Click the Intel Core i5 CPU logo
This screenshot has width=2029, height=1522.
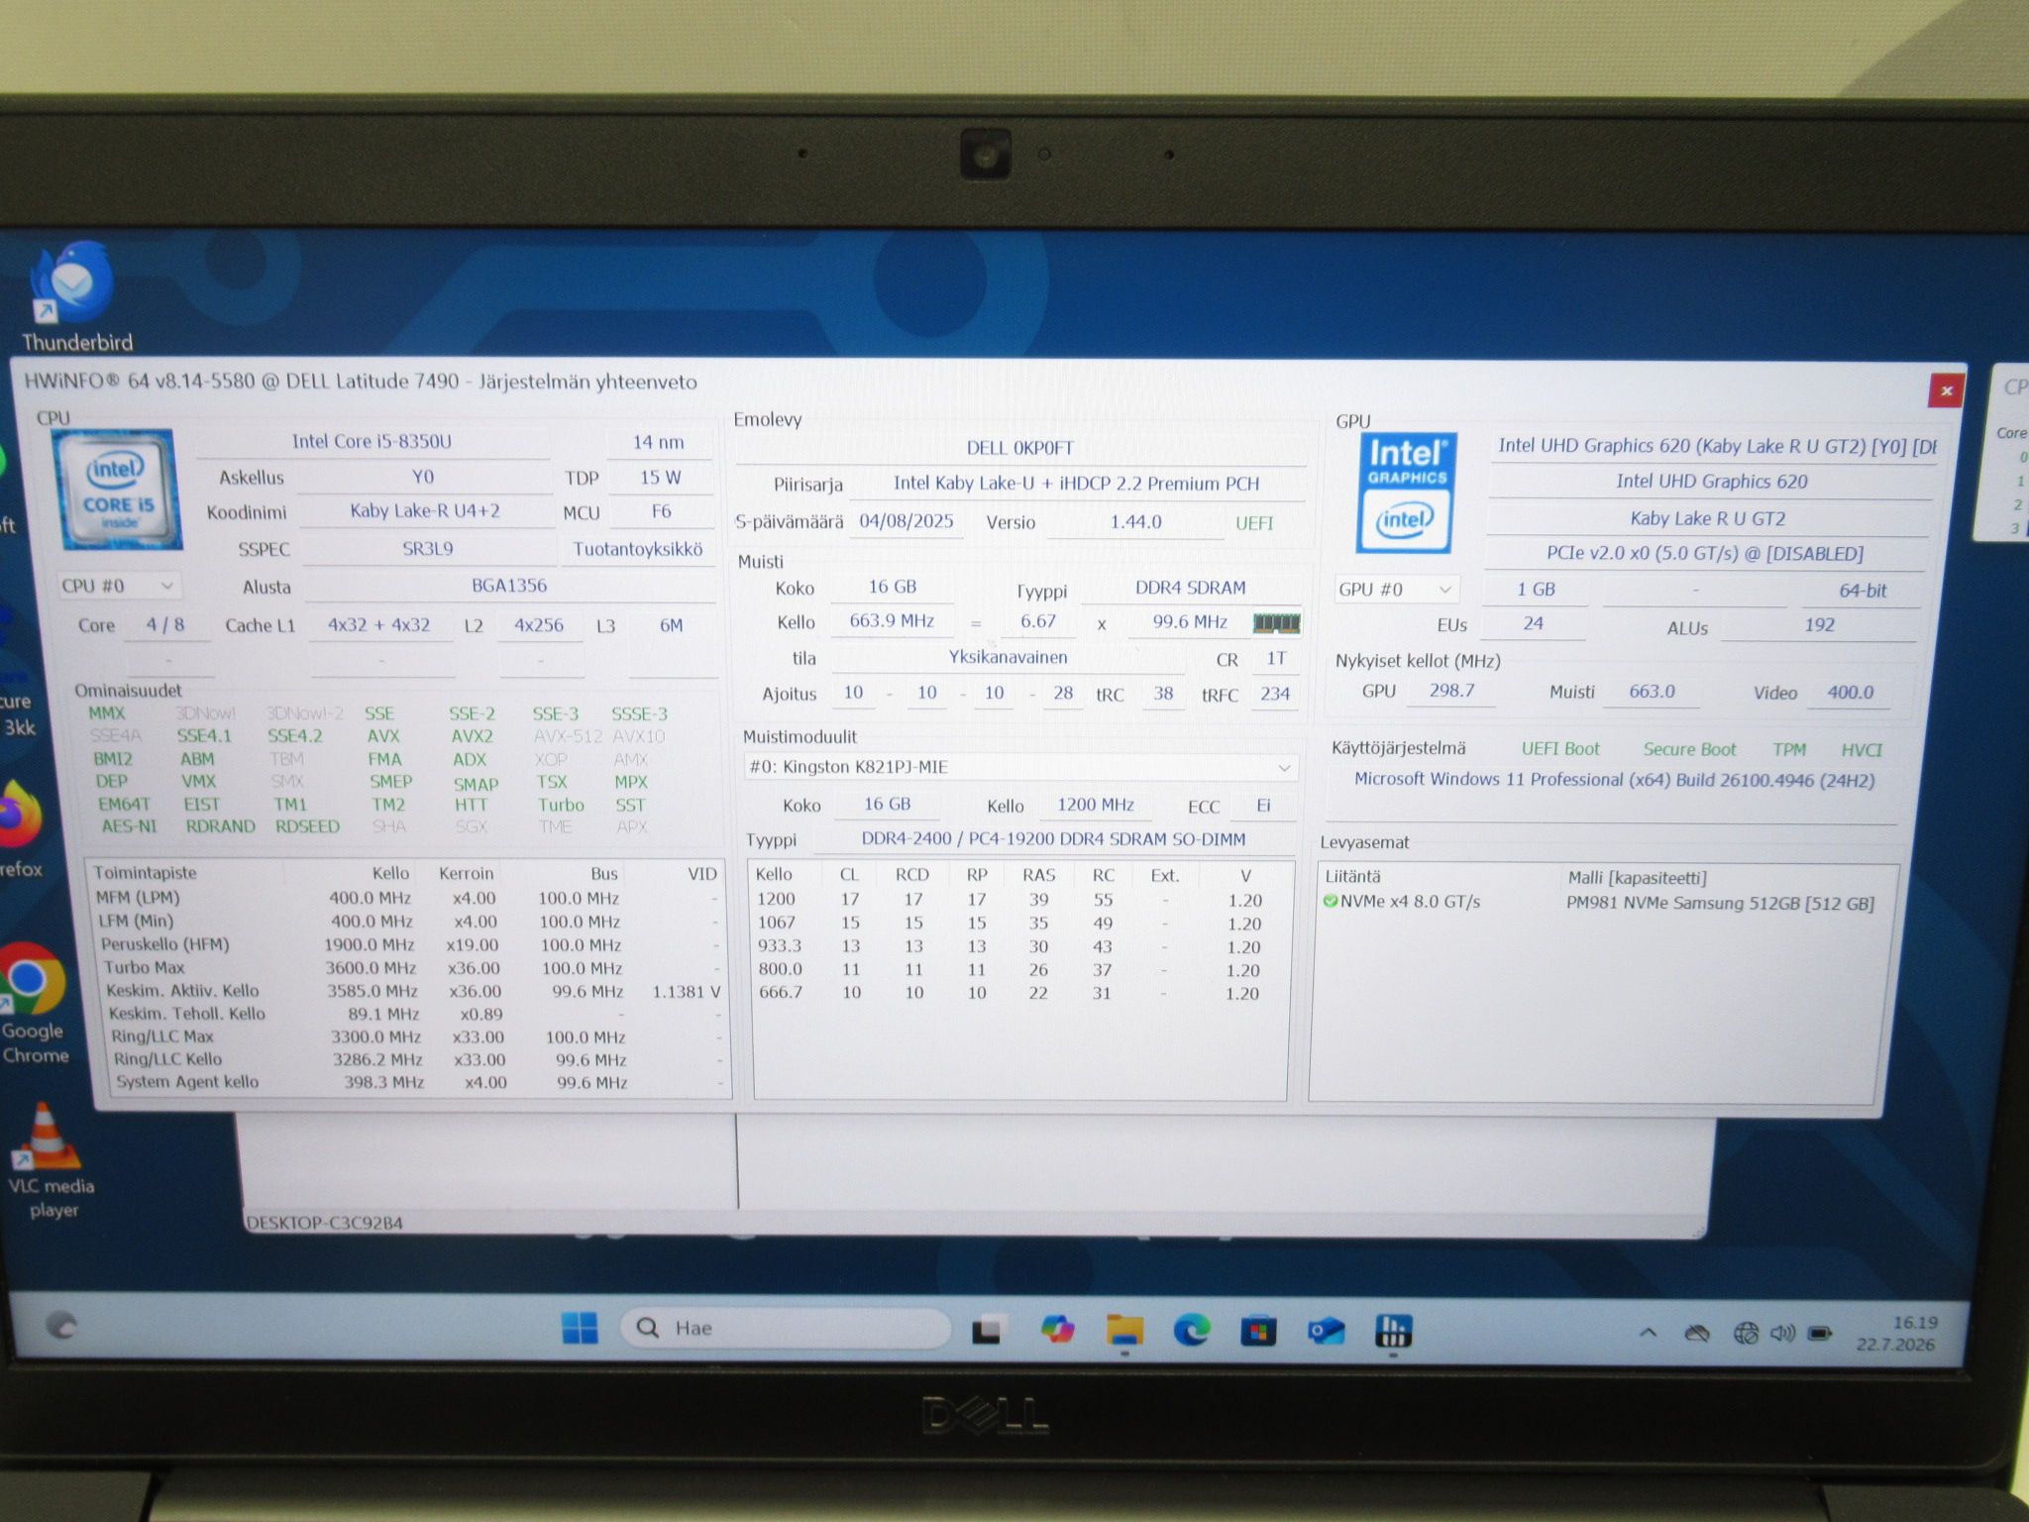coord(119,489)
